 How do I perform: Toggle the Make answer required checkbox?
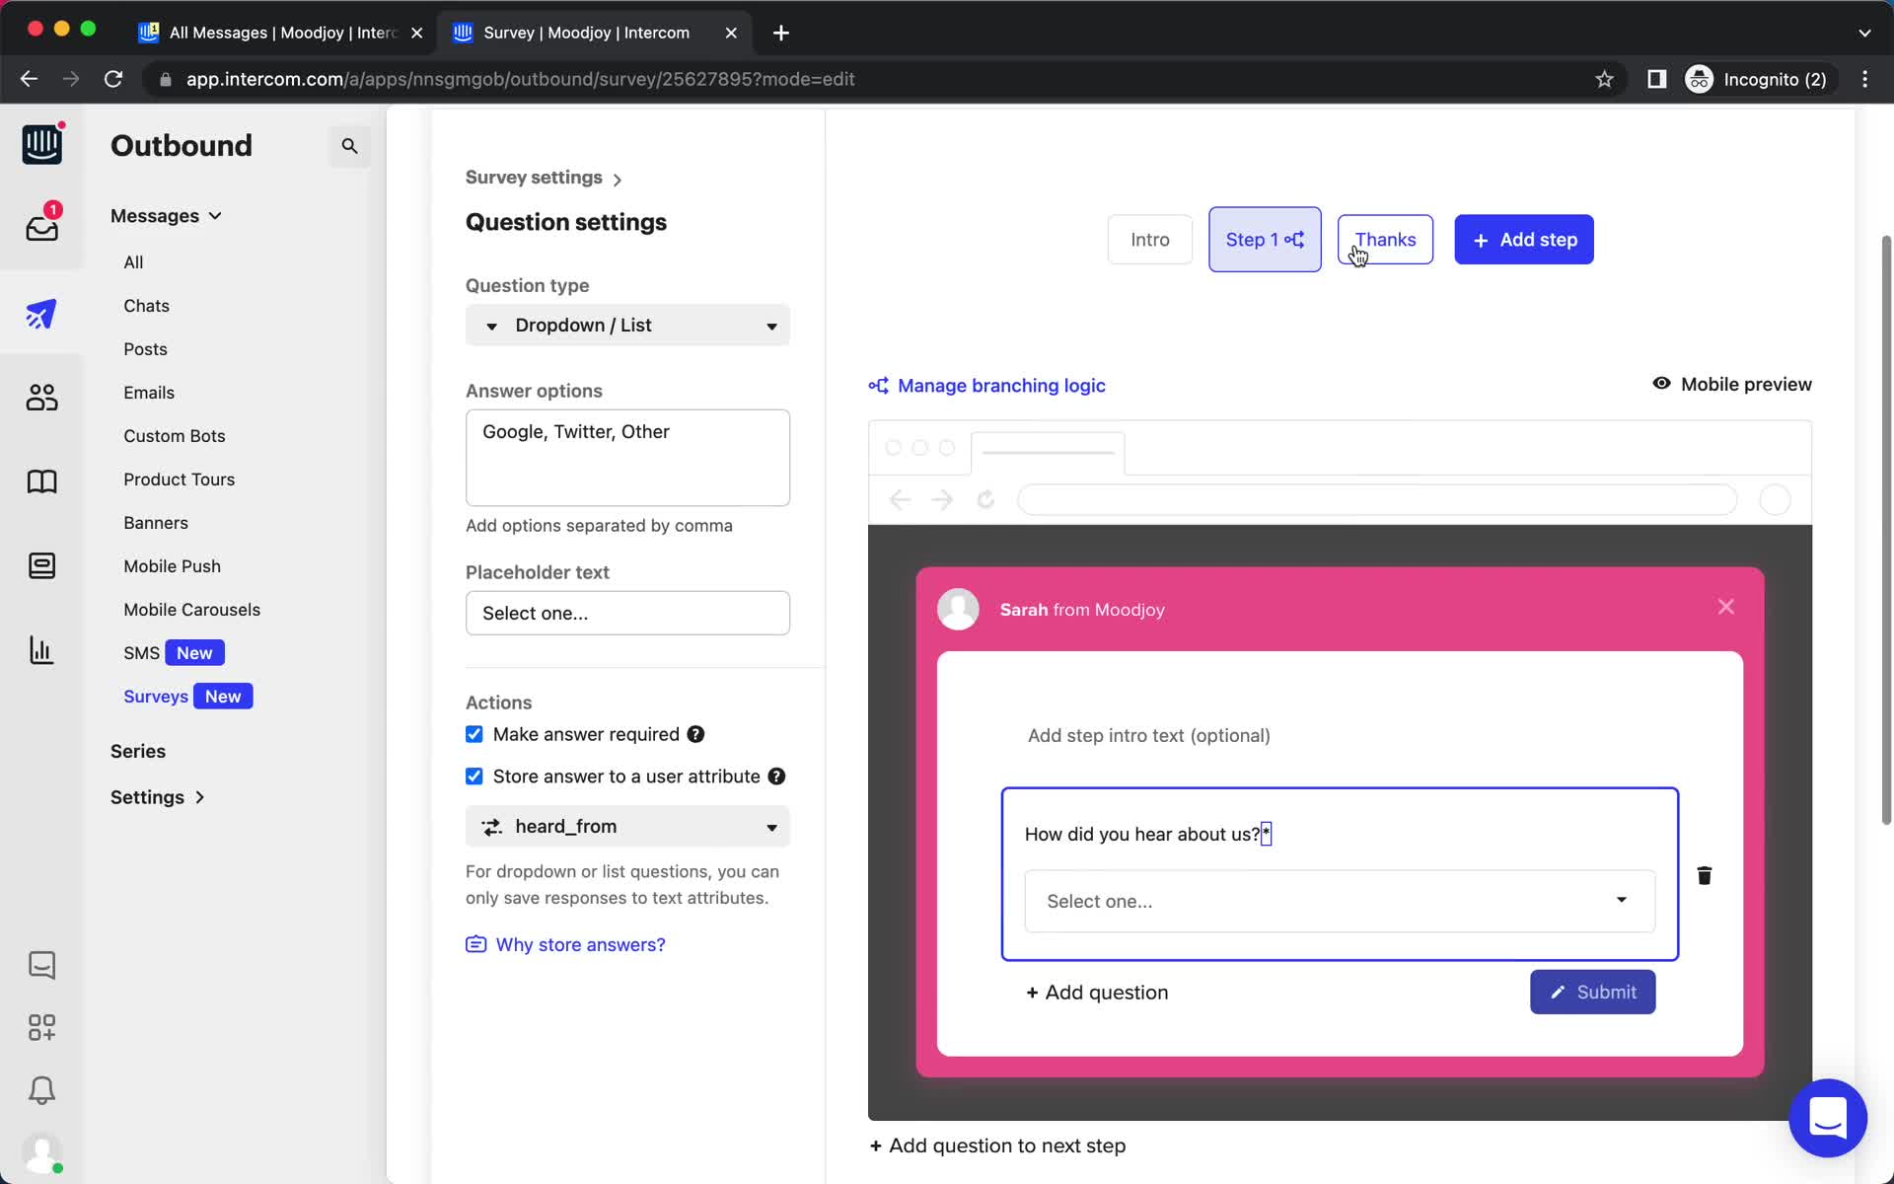473,734
